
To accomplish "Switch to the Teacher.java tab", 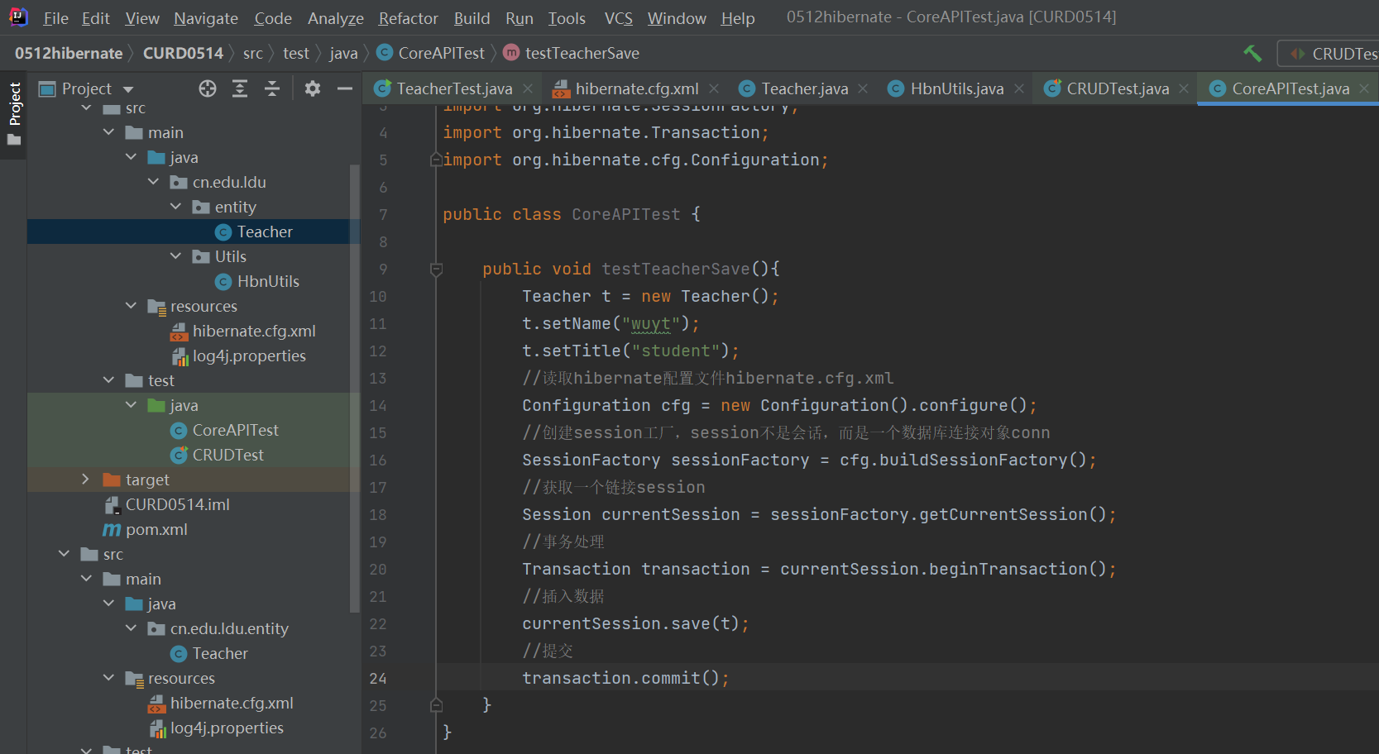I will click(x=805, y=88).
